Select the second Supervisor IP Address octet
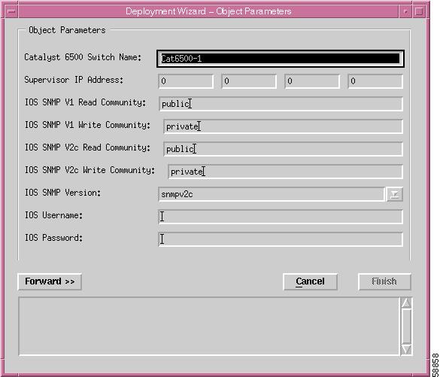The image size is (440, 377). tap(249, 81)
